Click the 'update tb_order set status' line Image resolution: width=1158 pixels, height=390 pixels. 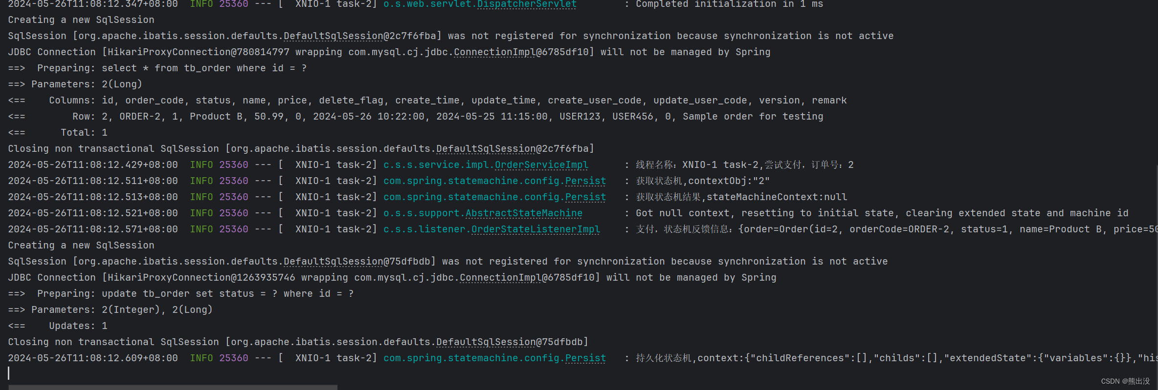click(x=181, y=294)
